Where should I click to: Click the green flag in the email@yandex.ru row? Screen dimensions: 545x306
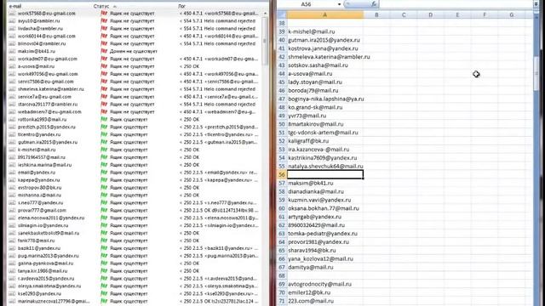pos(104,173)
